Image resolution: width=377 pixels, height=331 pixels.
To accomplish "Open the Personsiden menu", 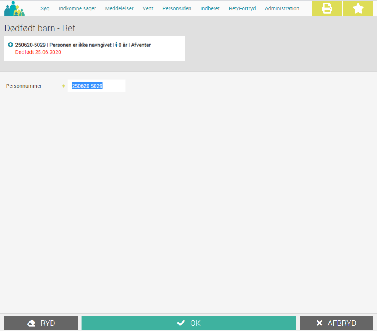I will [x=177, y=8].
